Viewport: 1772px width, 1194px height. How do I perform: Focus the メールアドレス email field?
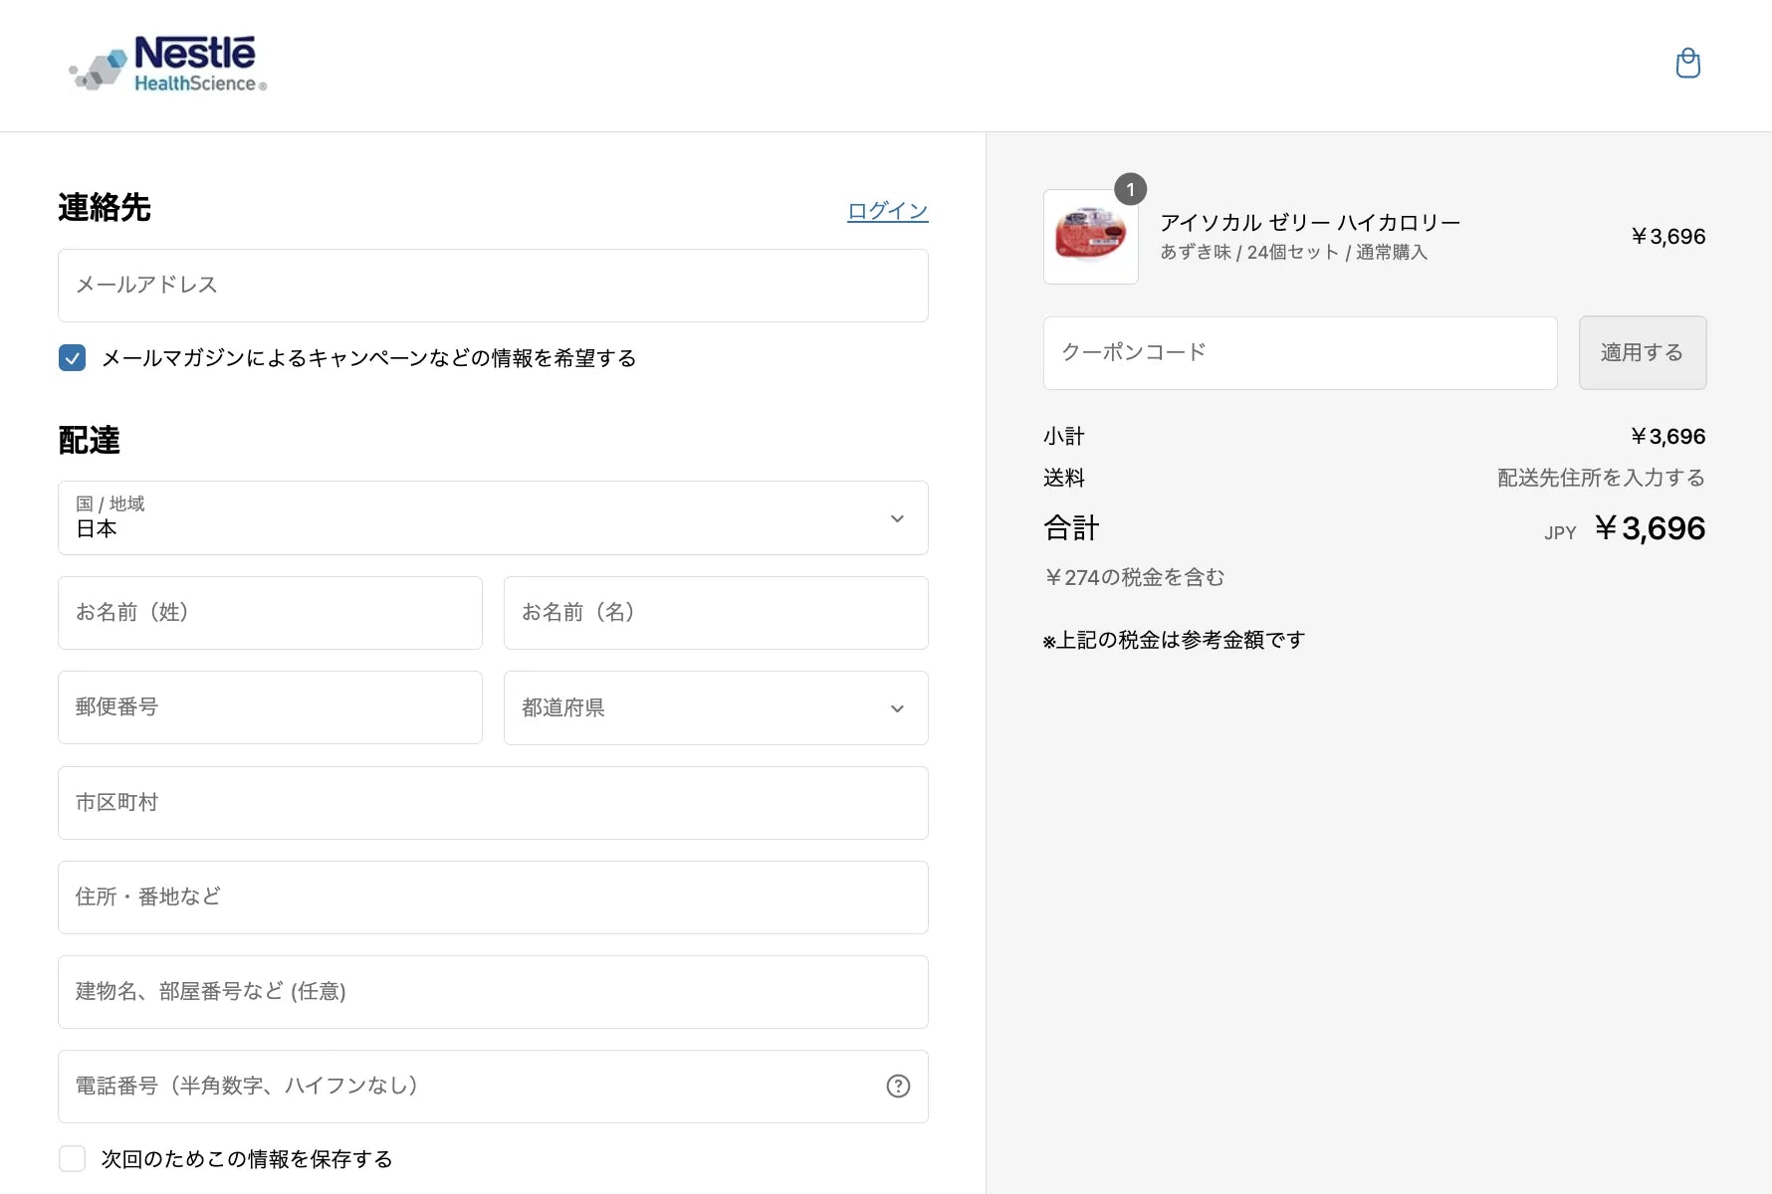493,286
